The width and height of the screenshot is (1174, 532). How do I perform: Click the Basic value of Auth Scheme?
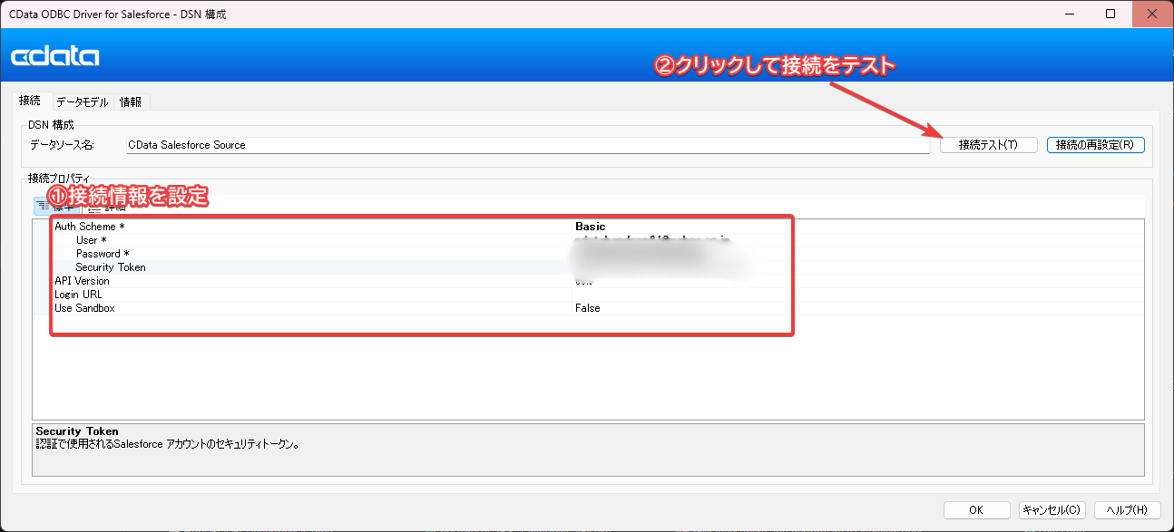[590, 227]
